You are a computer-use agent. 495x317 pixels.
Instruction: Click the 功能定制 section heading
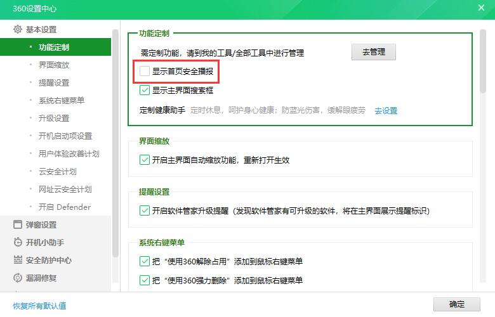click(x=154, y=33)
